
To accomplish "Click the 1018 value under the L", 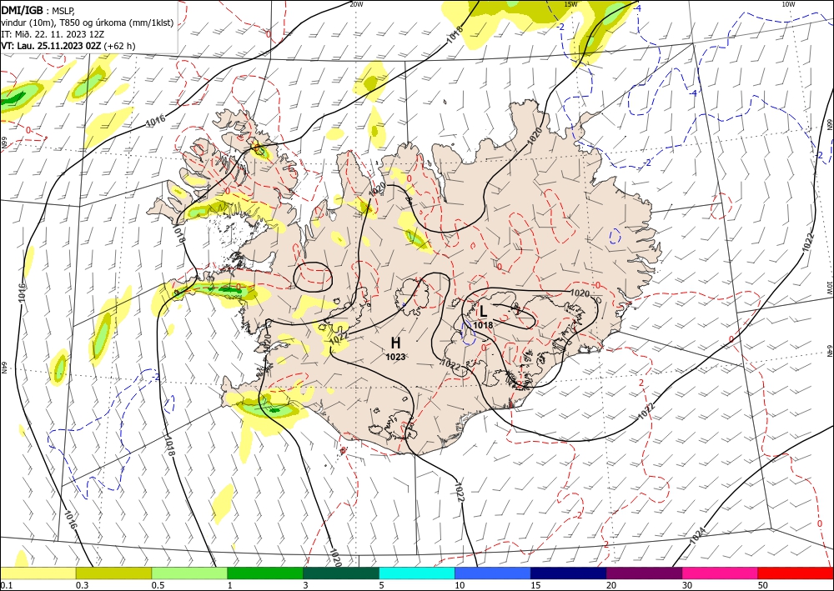I will tap(483, 325).
